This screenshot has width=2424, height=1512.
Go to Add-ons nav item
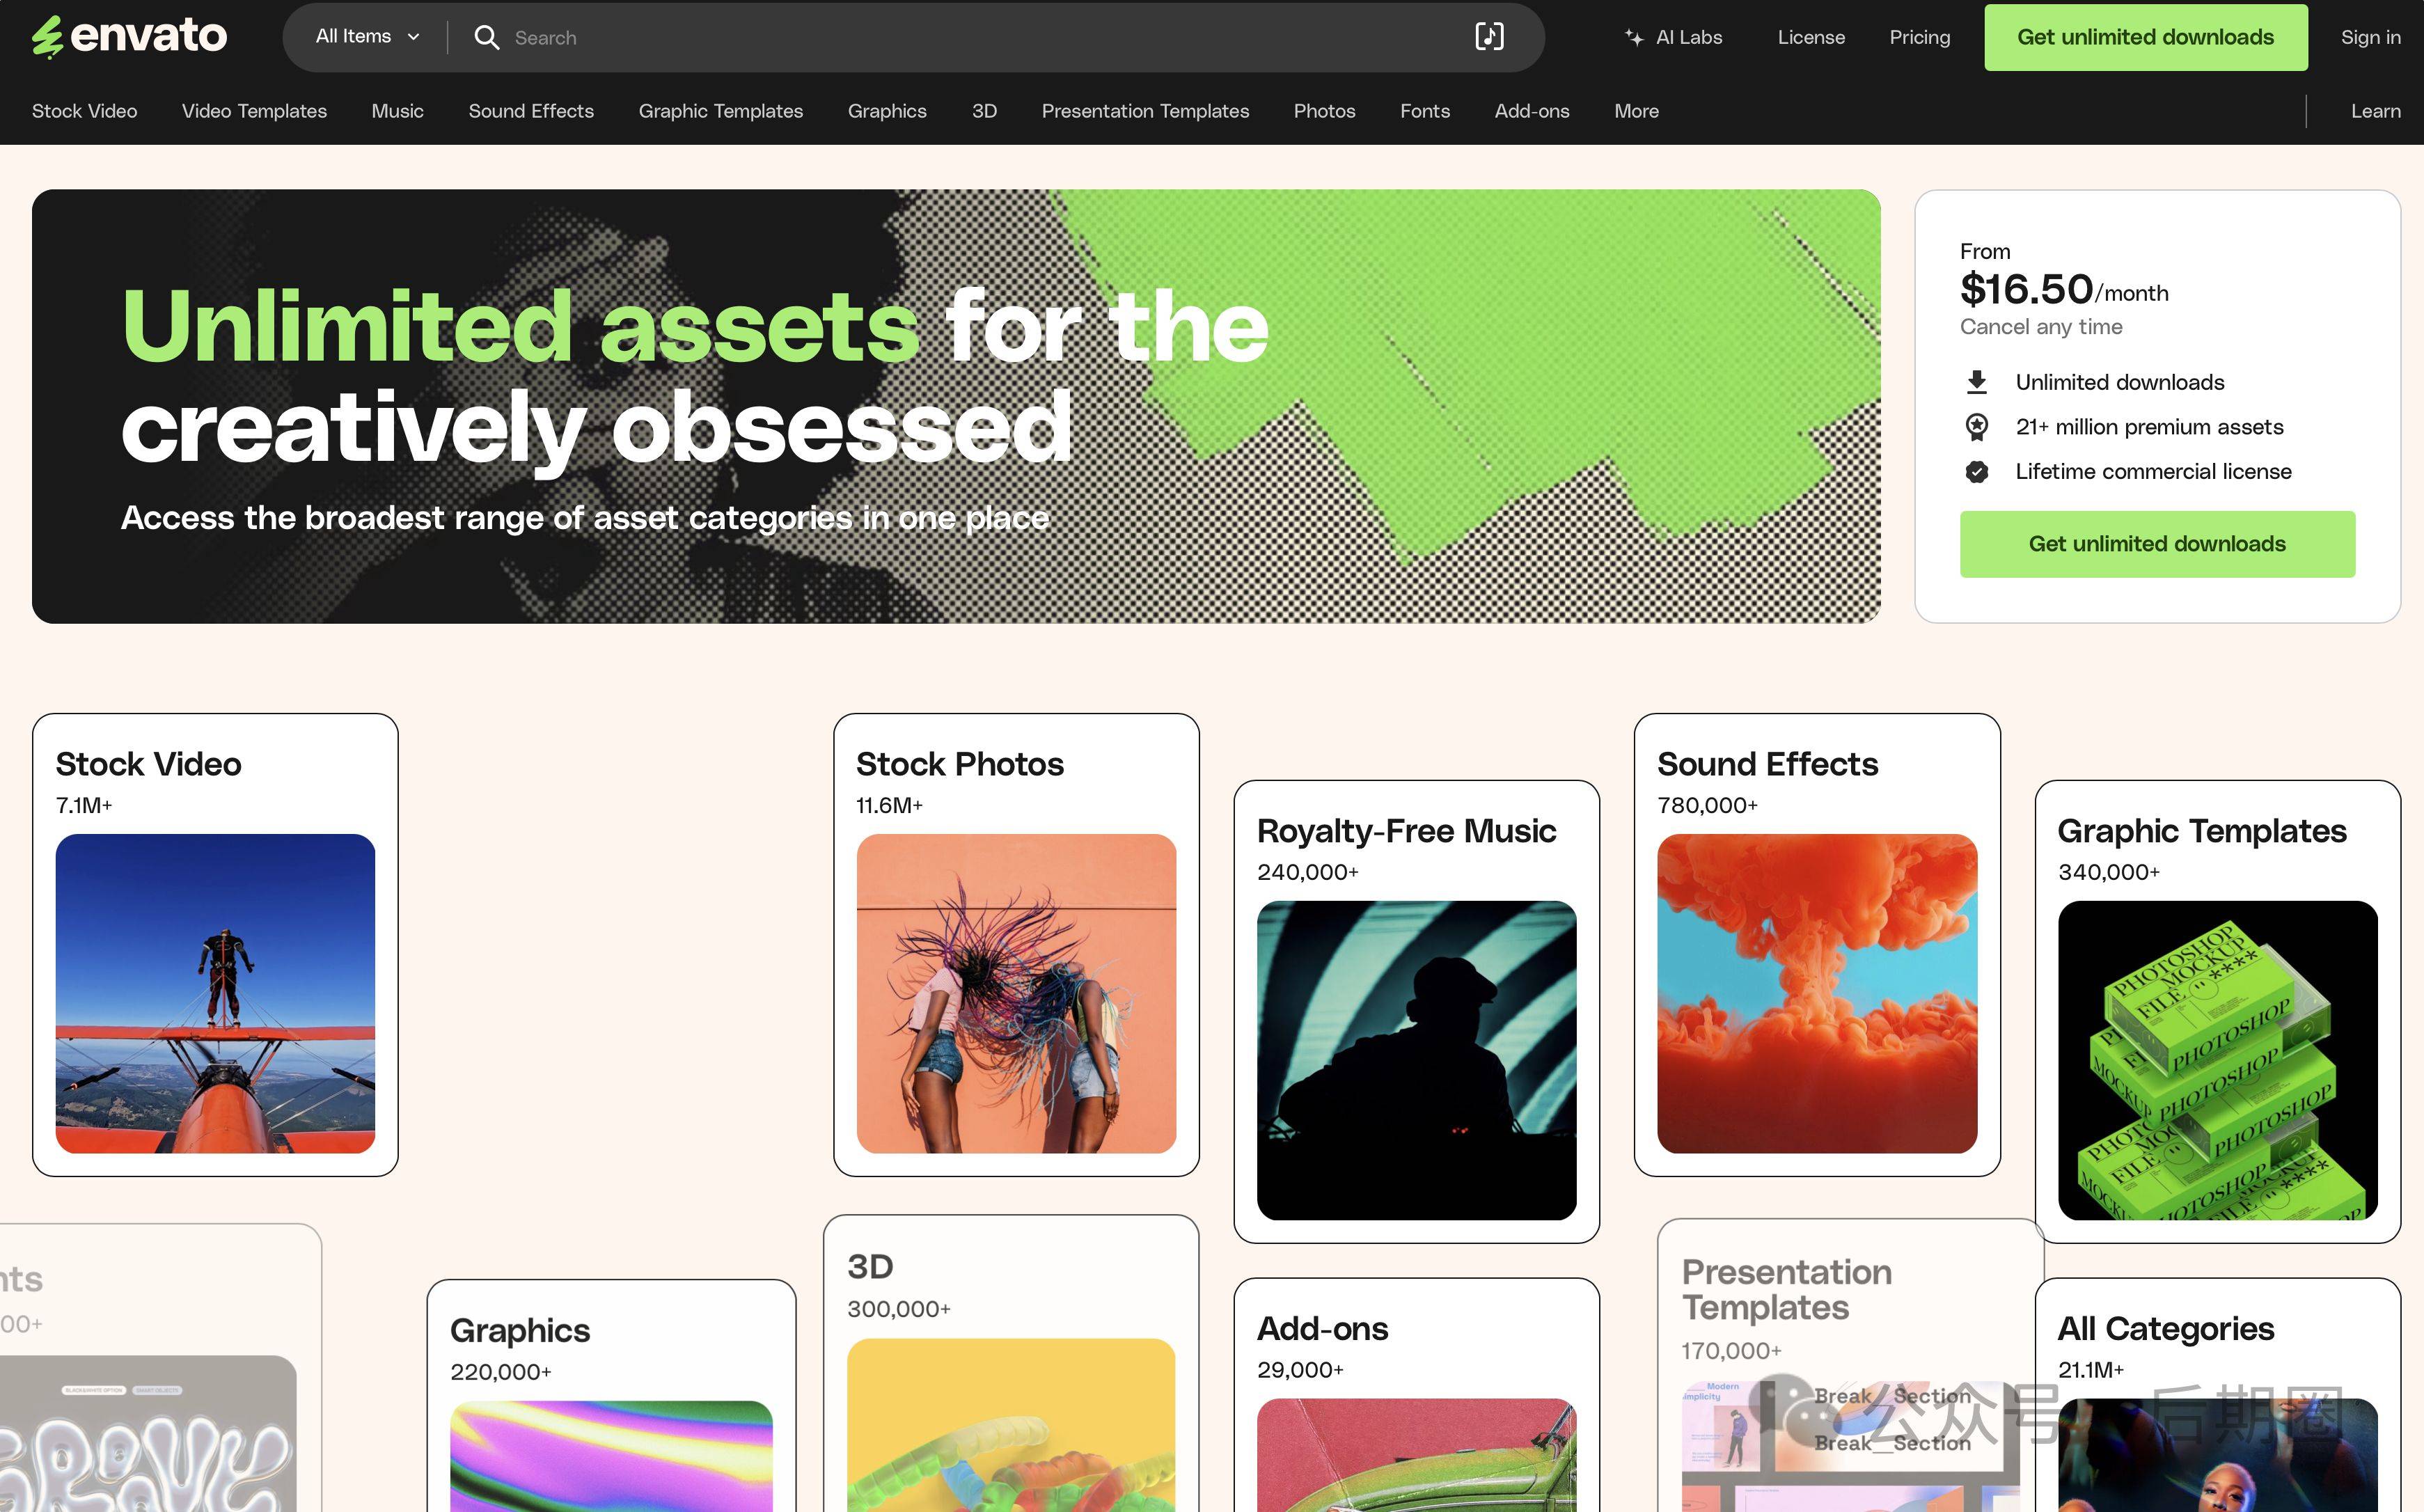click(x=1531, y=111)
